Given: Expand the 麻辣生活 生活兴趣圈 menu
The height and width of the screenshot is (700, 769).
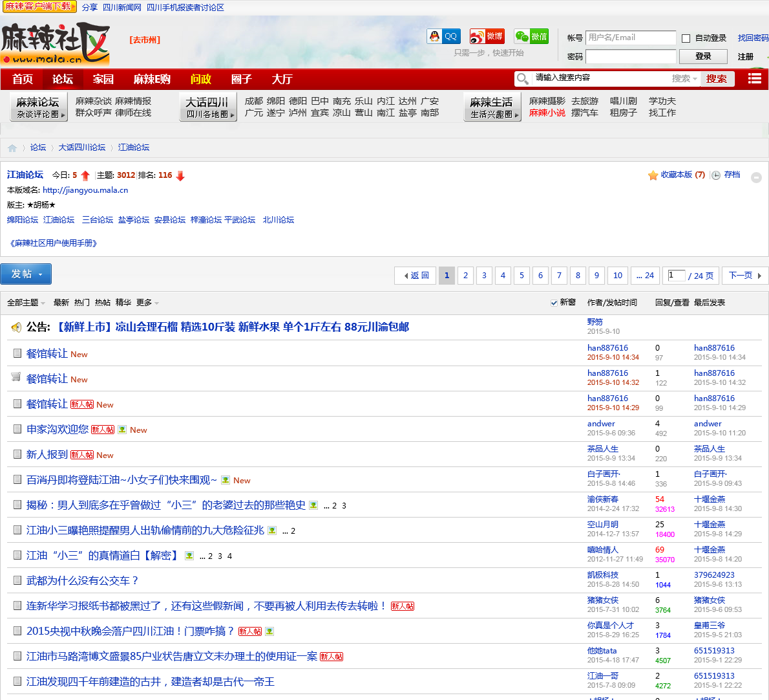Looking at the screenshot, I should coord(492,107).
